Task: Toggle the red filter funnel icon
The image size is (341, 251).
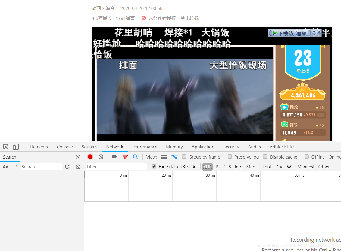Action: click(x=125, y=157)
